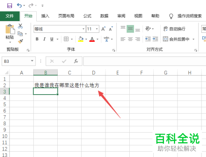Open the 帮助 tab

pyautogui.click(x=155, y=16)
